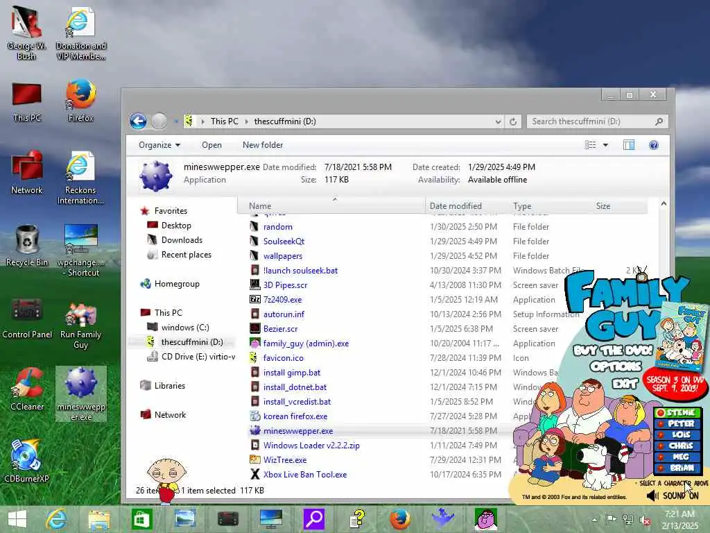710x533 pixels.
Task: Open Internet Explorer from the taskbar
Action: click(56, 519)
